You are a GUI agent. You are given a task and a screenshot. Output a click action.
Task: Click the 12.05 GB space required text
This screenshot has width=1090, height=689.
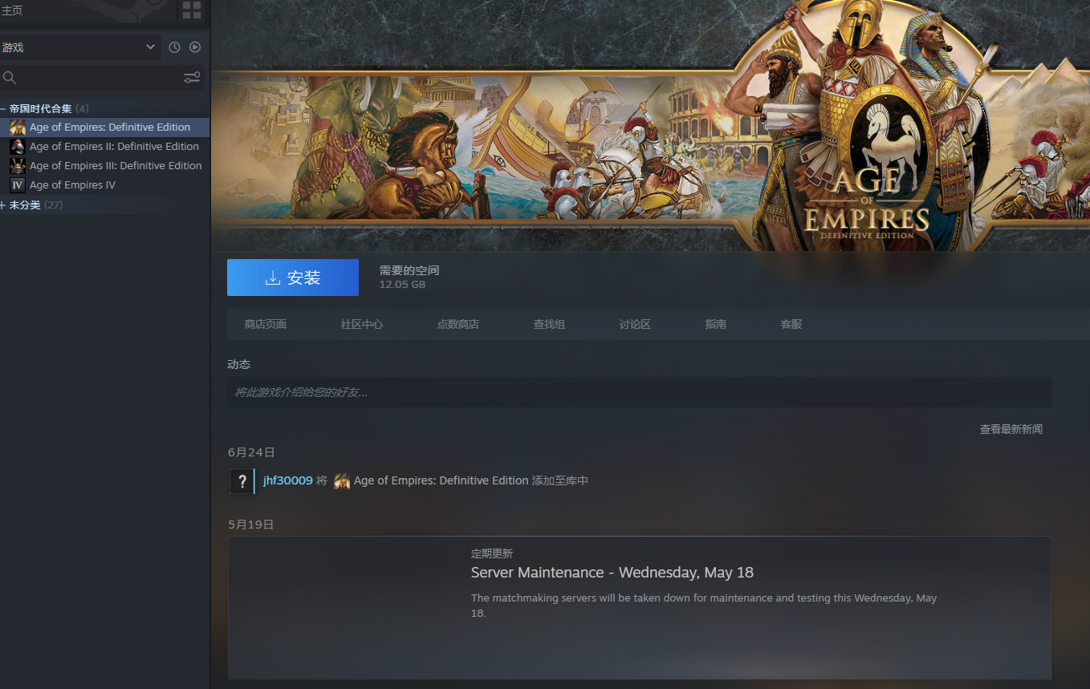coord(403,285)
